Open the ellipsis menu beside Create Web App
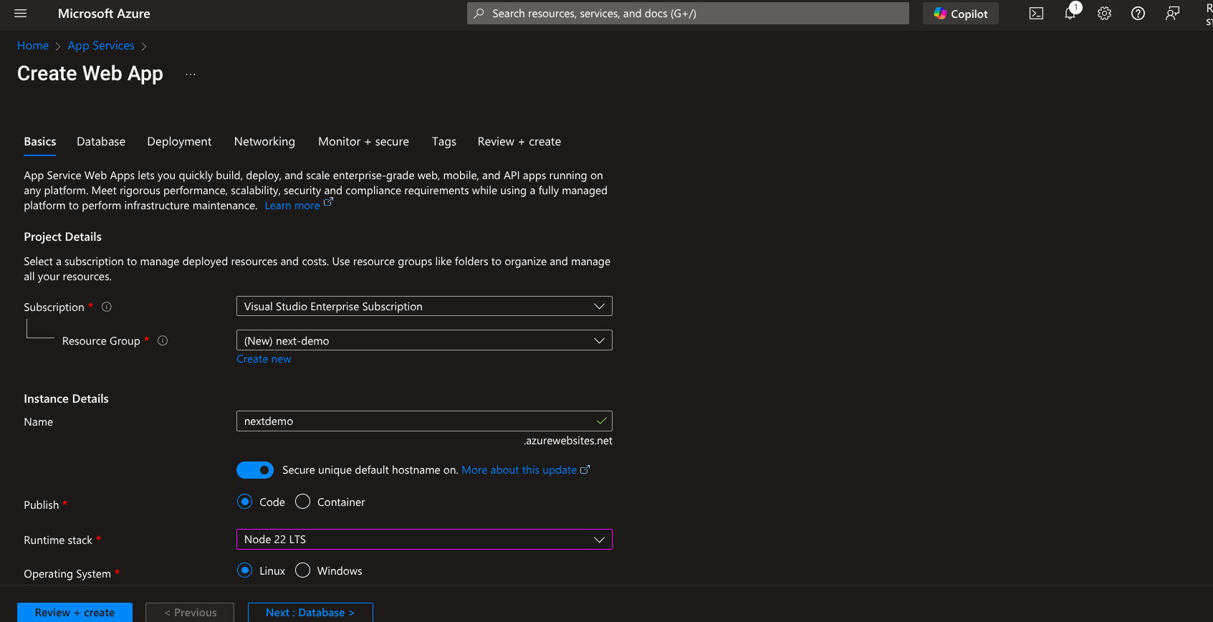 pos(191,74)
